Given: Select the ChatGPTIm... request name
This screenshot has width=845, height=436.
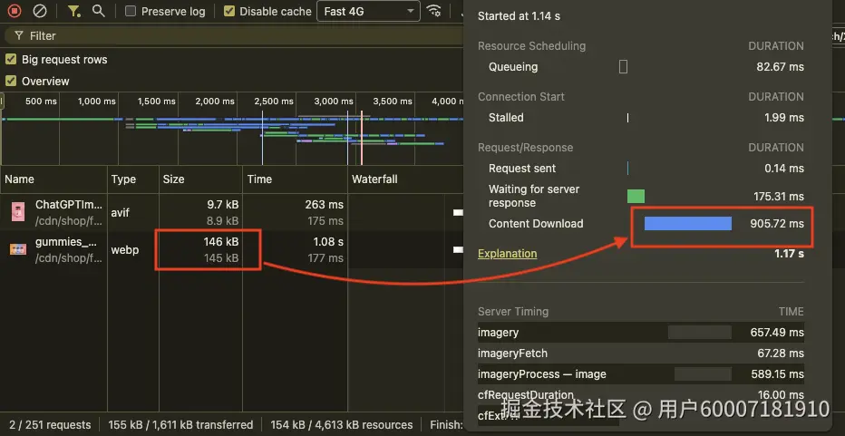Looking at the screenshot, I should 68,204.
